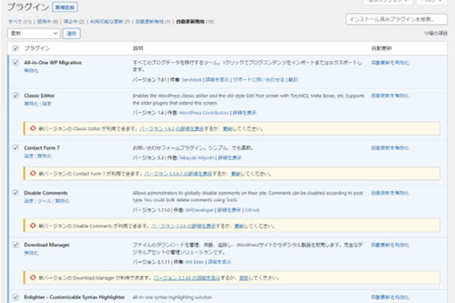Click update icon in Contact Form 7 notice
The image size is (455, 303).
[32, 174]
